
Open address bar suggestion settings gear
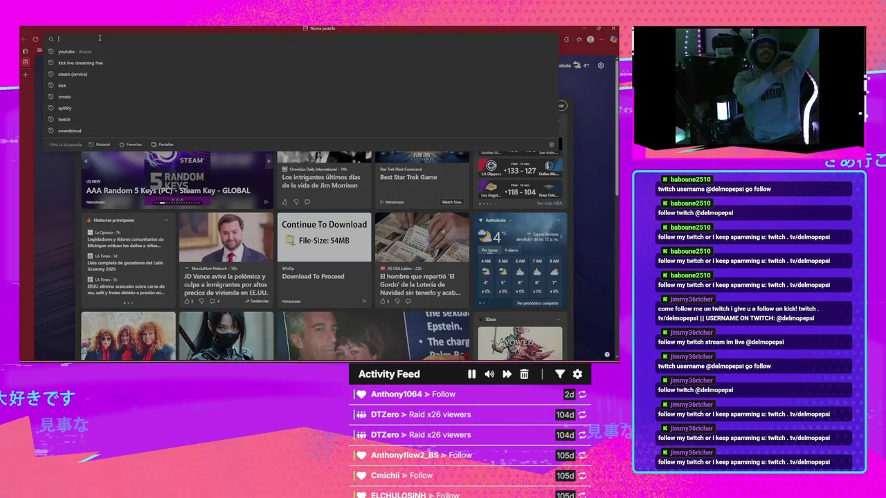[552, 145]
